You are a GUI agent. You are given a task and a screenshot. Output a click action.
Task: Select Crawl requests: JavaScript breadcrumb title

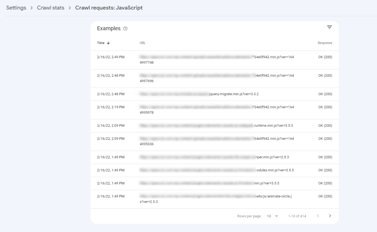pos(109,8)
